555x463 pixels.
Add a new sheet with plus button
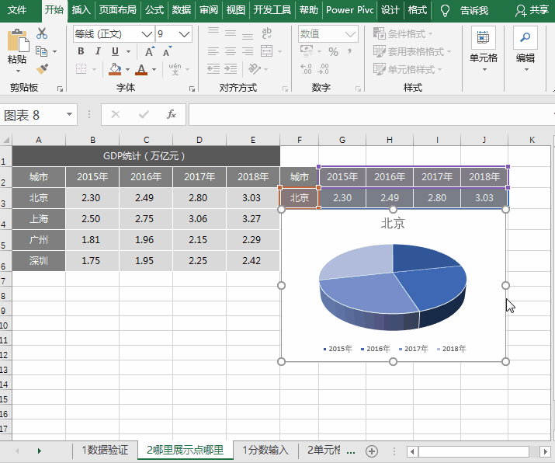pos(372,451)
